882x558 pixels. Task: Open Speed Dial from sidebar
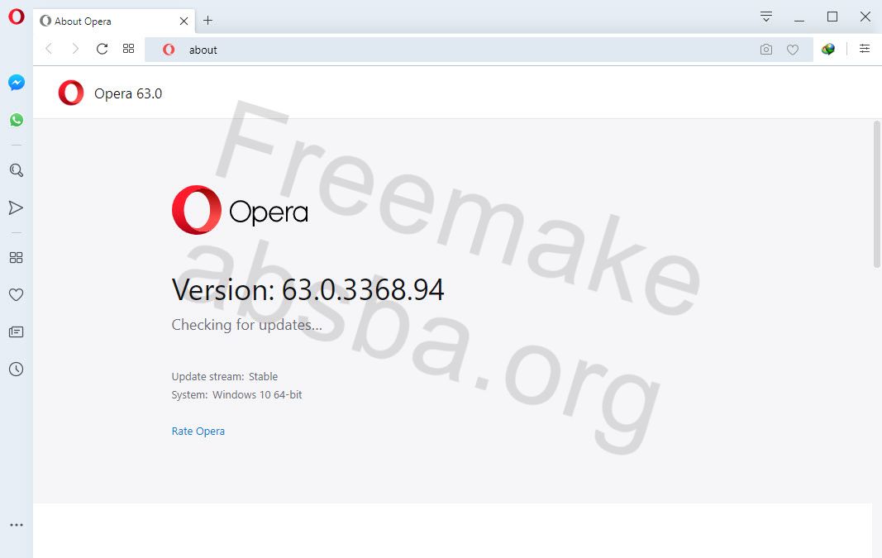17,258
